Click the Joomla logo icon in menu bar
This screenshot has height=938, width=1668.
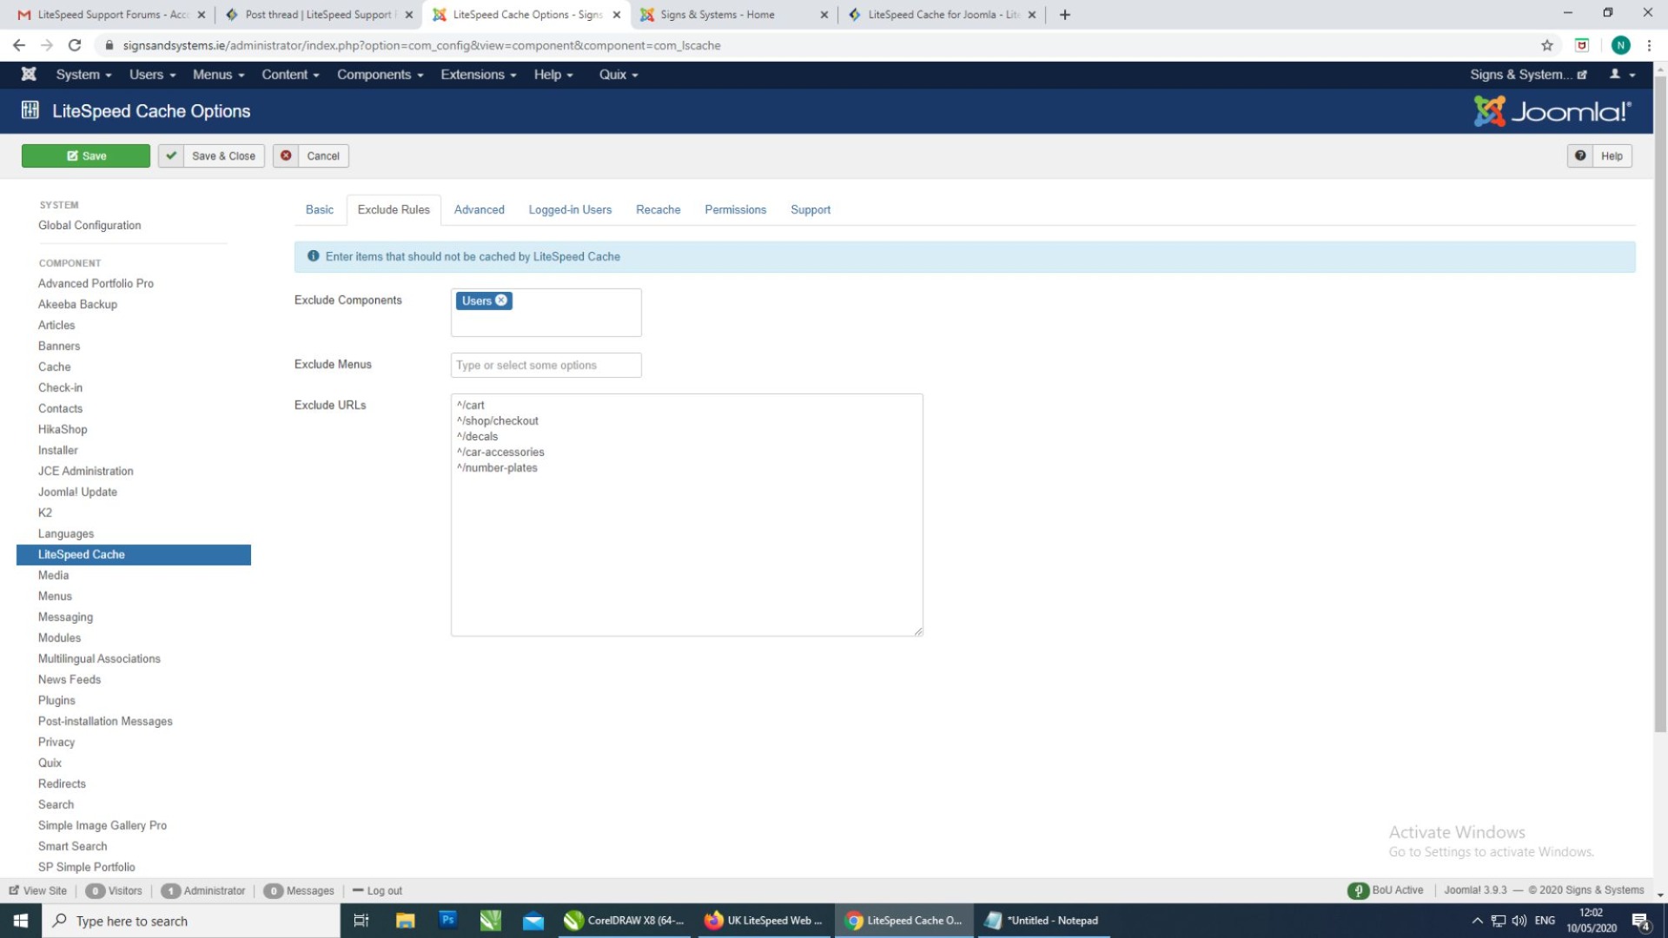(29, 74)
